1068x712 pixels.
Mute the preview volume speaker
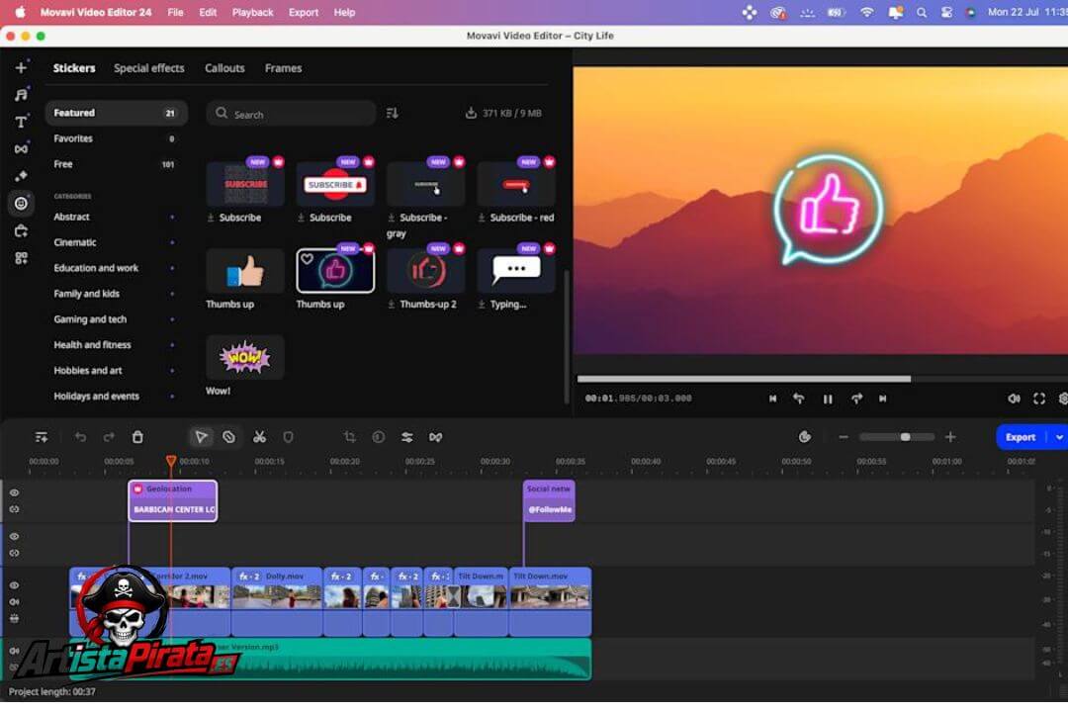[1014, 399]
